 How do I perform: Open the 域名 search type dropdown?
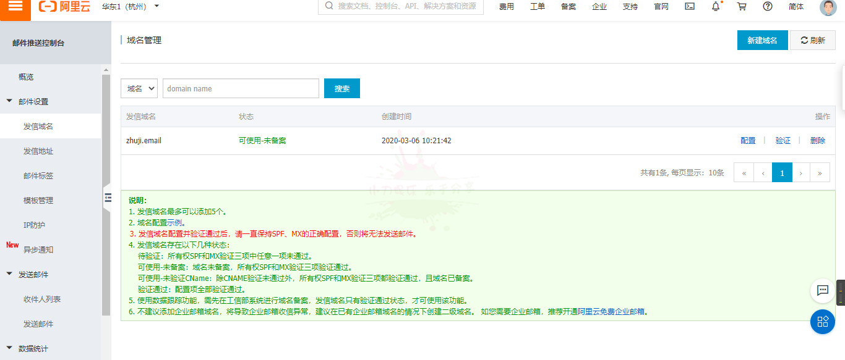click(139, 88)
